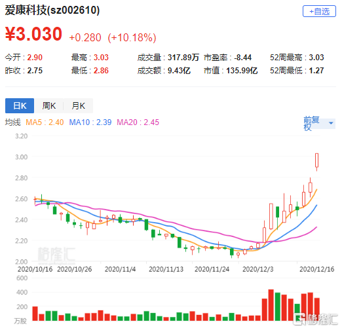Click 市盈率 value -8.44
The width and height of the screenshot is (342, 330).
(x=243, y=58)
